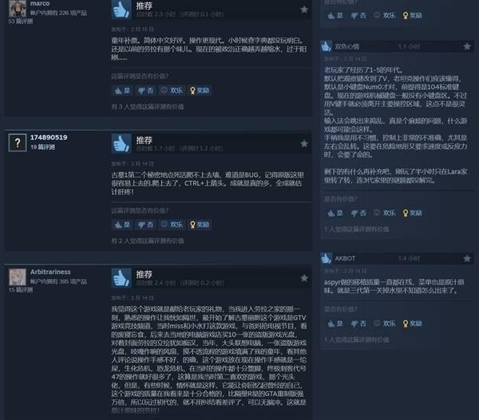Vote 是 on marco's review
This screenshot has width=479, height=420.
point(122,91)
